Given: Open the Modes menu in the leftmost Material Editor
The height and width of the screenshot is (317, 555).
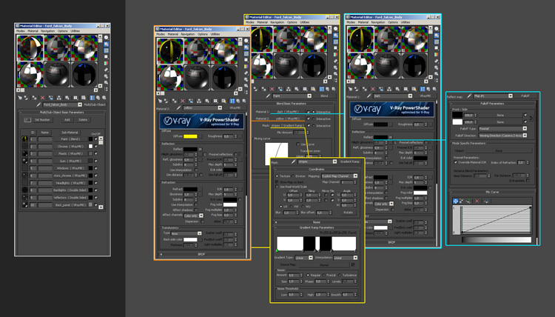Looking at the screenshot, I should pyautogui.click(x=21, y=31).
